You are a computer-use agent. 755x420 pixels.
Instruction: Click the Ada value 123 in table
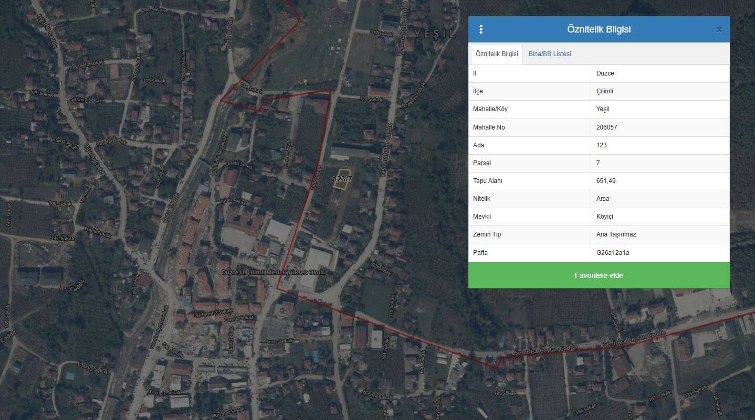tap(602, 145)
